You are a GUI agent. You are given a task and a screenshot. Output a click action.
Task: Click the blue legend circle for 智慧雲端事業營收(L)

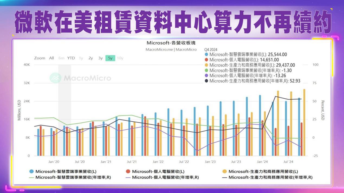pos(32,171)
